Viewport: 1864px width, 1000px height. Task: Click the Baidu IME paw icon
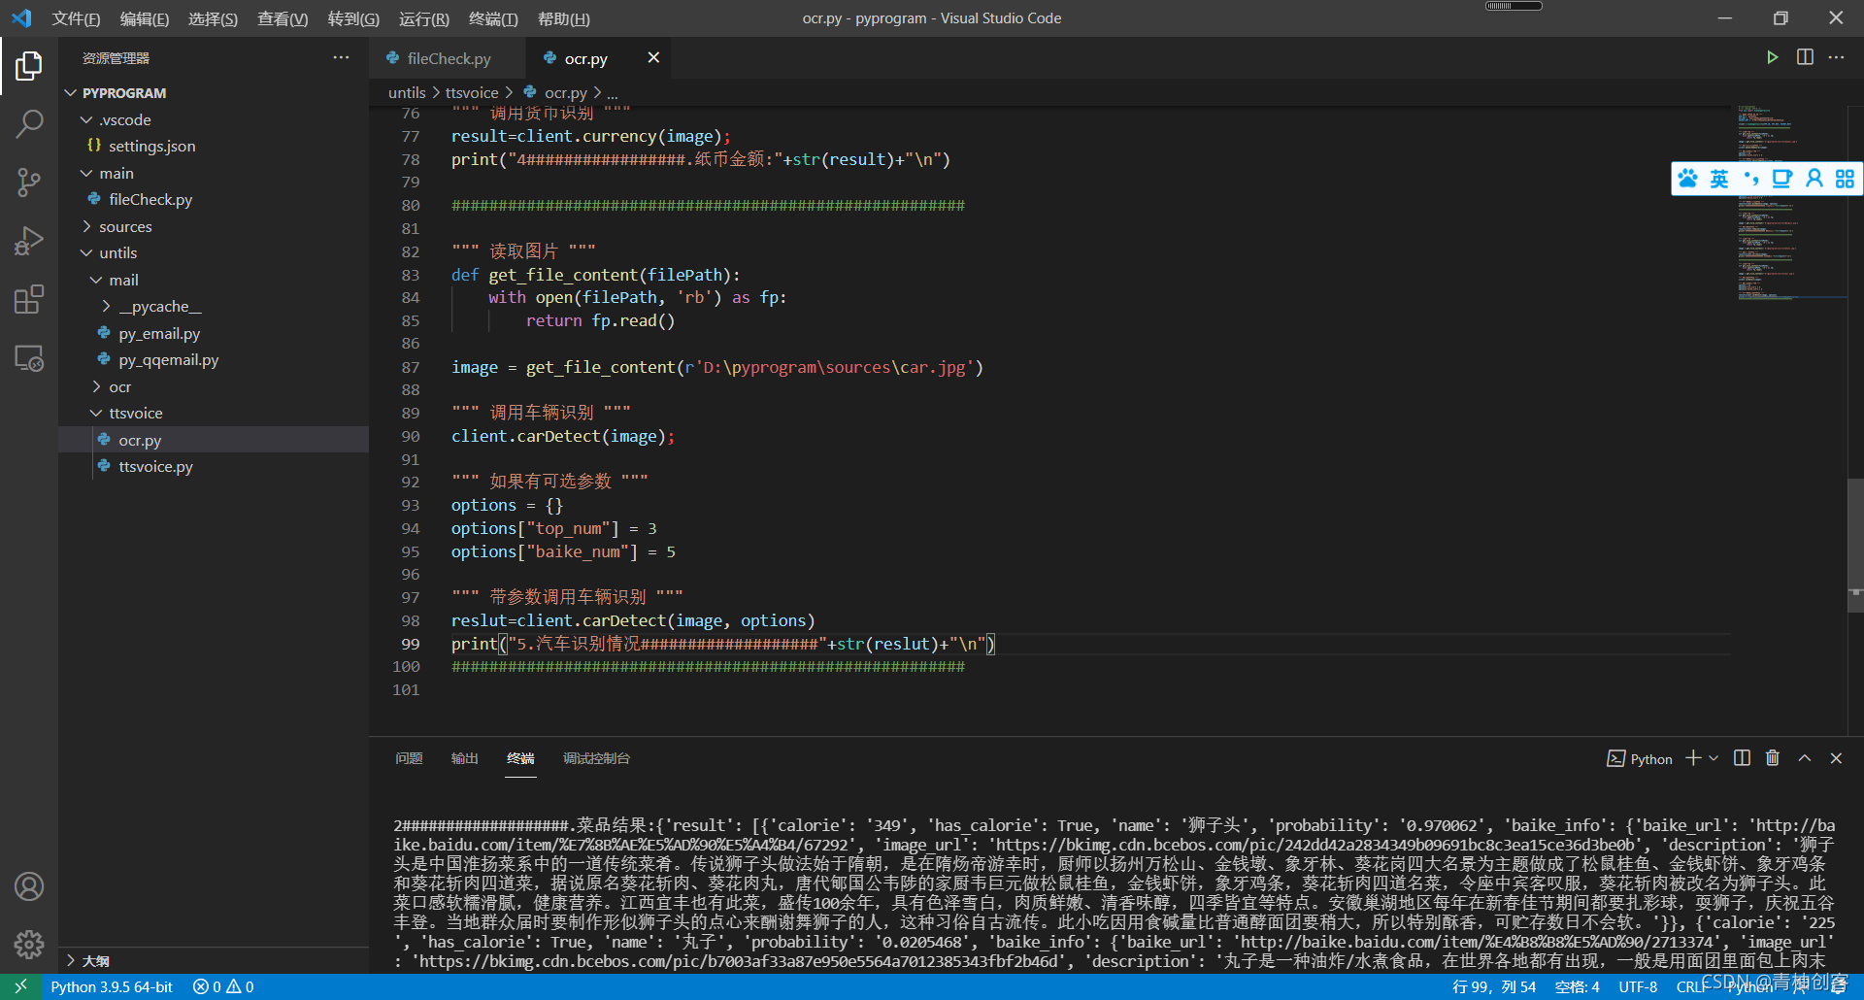click(x=1689, y=179)
